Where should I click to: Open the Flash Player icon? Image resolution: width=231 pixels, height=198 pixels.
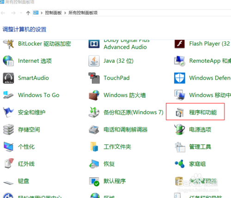[180, 44]
